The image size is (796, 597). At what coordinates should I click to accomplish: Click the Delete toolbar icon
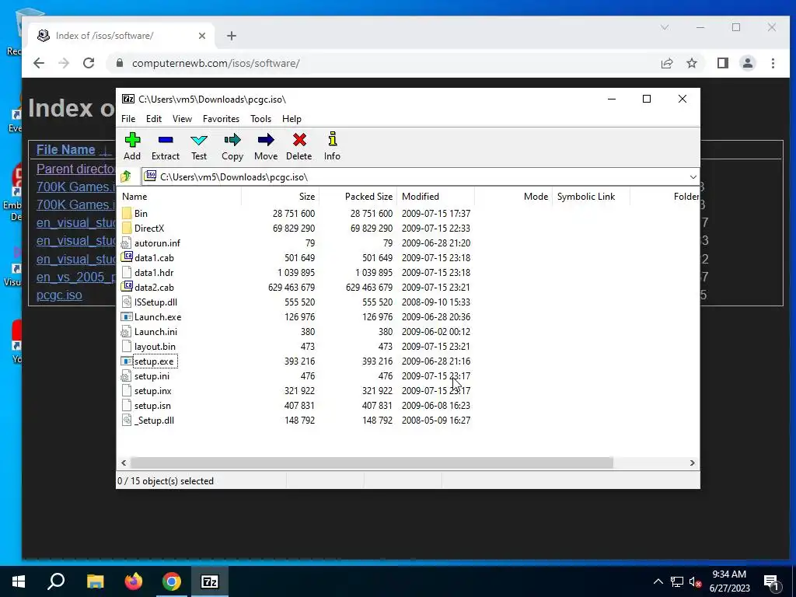(299, 140)
